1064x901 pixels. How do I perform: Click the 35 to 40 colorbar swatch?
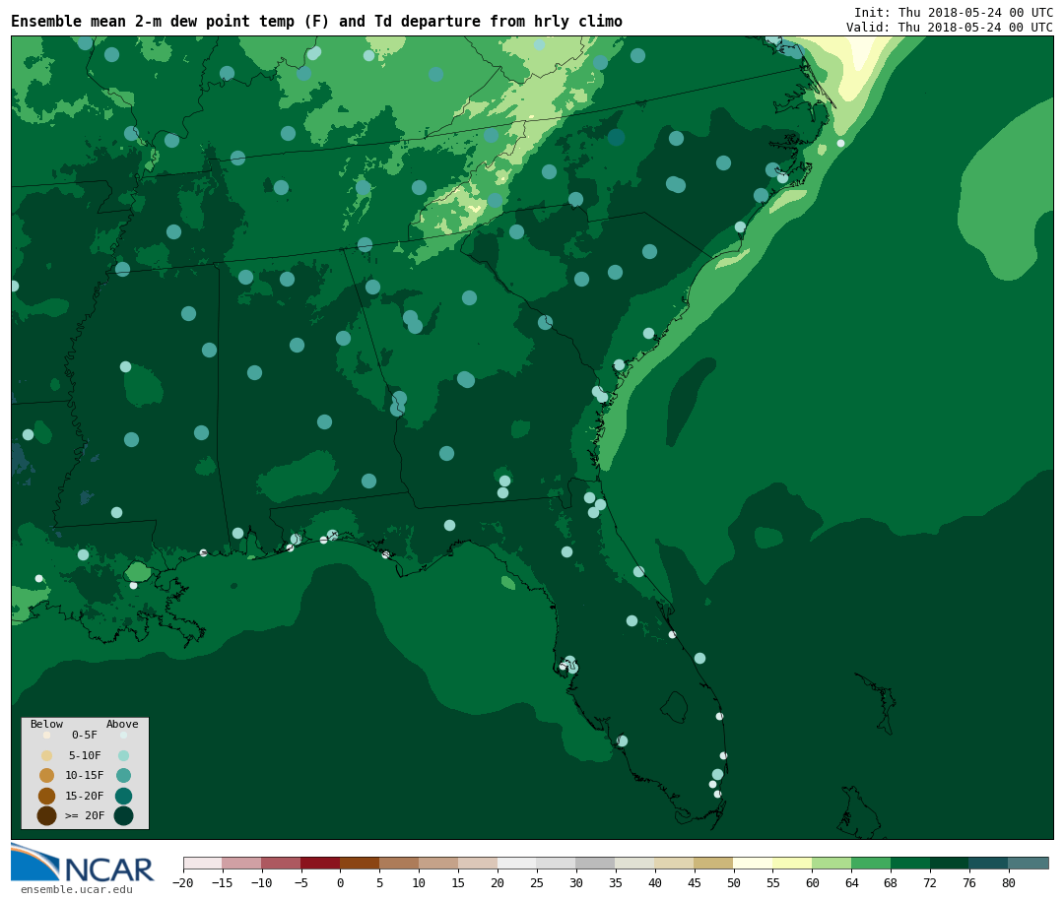coord(635,863)
